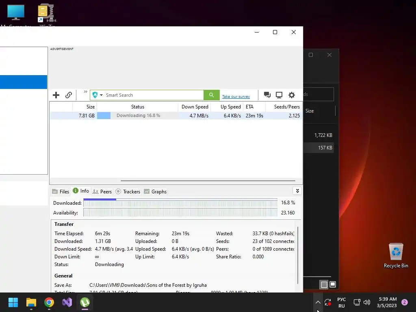Image resolution: width=416 pixels, height=312 pixels.
Task: Open the preferences gear icon
Action: 292,95
